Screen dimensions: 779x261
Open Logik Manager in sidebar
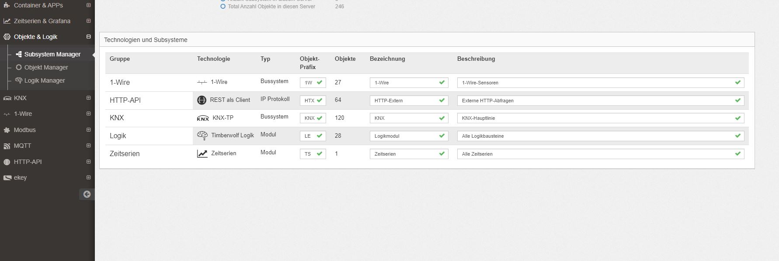45,80
